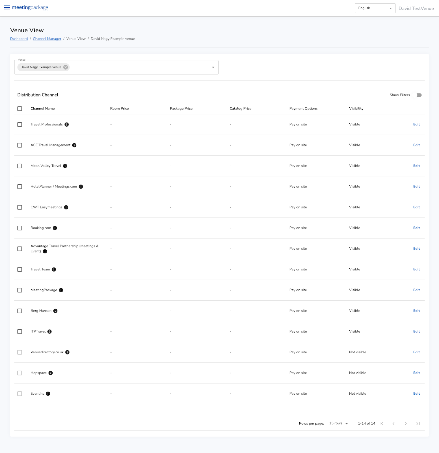Screen dimensions: 439x453
Task: Open the Channel Manager breadcrumb link
Action: pyautogui.click(x=47, y=39)
